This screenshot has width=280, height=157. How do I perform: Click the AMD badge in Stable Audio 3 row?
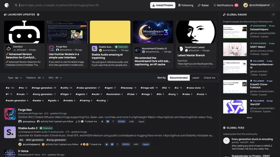tap(136, 144)
